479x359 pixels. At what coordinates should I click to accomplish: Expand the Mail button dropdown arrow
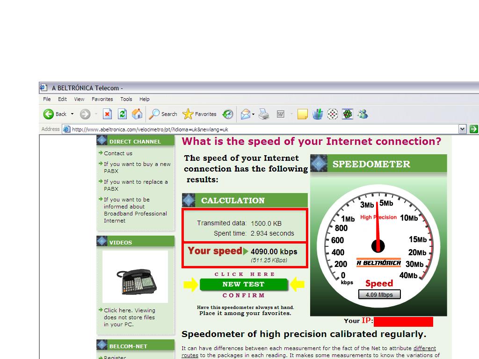coord(253,114)
